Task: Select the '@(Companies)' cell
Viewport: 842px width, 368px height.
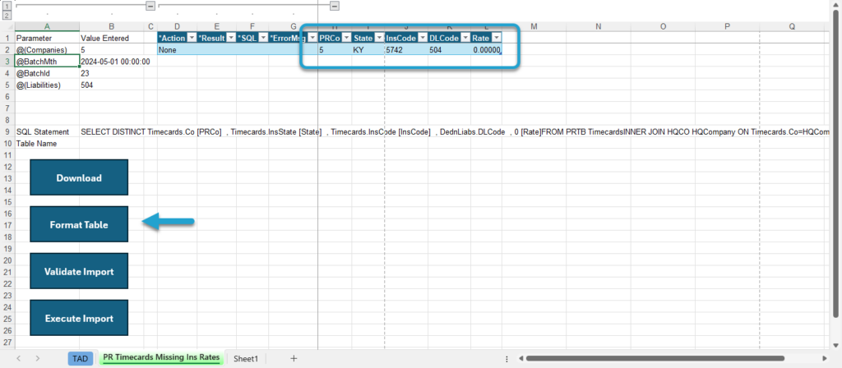Action: tap(47, 50)
